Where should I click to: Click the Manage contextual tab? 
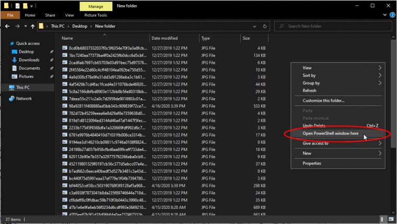96,6
